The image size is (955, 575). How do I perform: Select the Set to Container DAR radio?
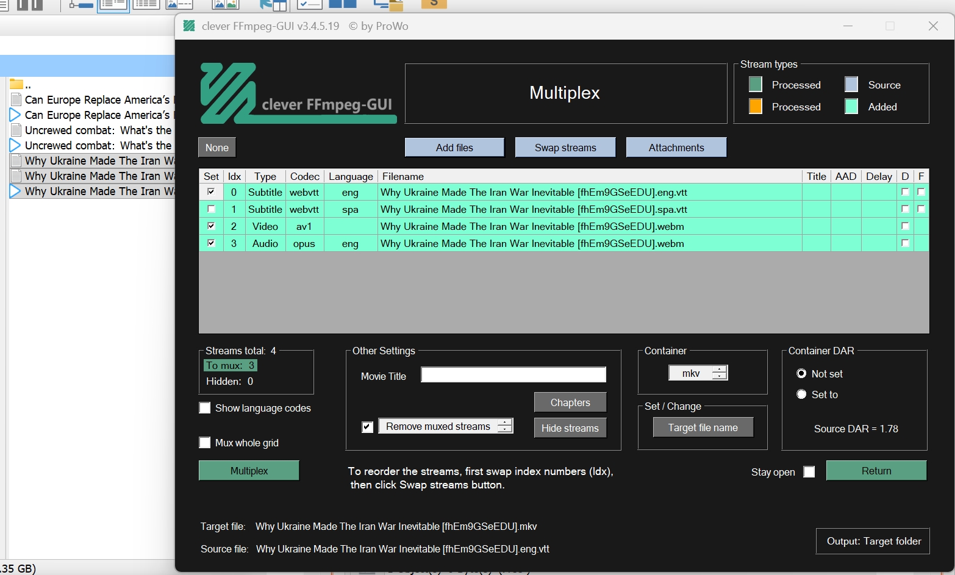click(802, 395)
